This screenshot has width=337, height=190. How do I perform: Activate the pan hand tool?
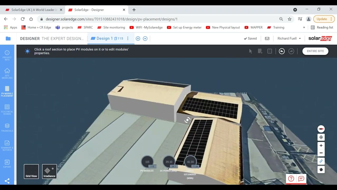click(321, 169)
